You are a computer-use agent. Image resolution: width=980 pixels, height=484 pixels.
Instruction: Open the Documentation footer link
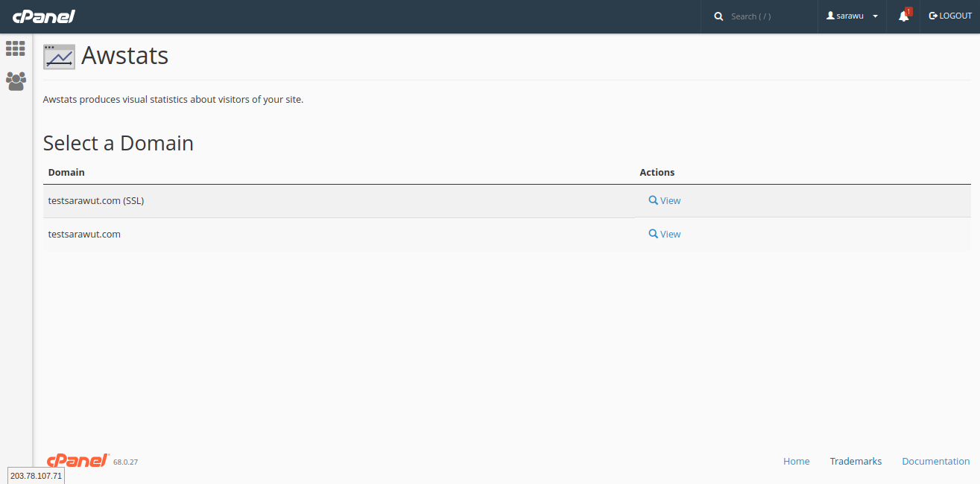[x=935, y=462]
